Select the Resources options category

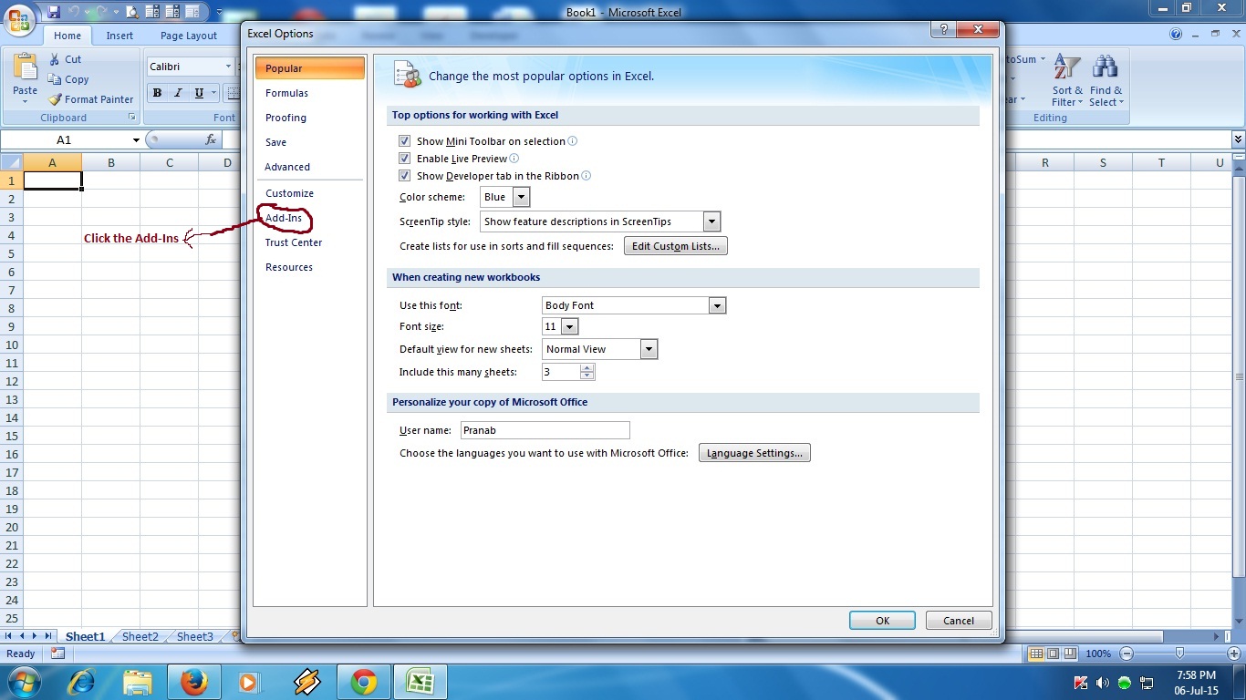(x=289, y=267)
